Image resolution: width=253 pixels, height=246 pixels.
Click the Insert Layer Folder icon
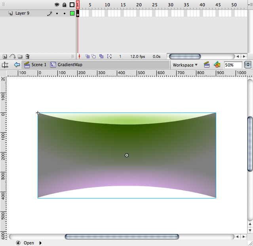pos(20,57)
